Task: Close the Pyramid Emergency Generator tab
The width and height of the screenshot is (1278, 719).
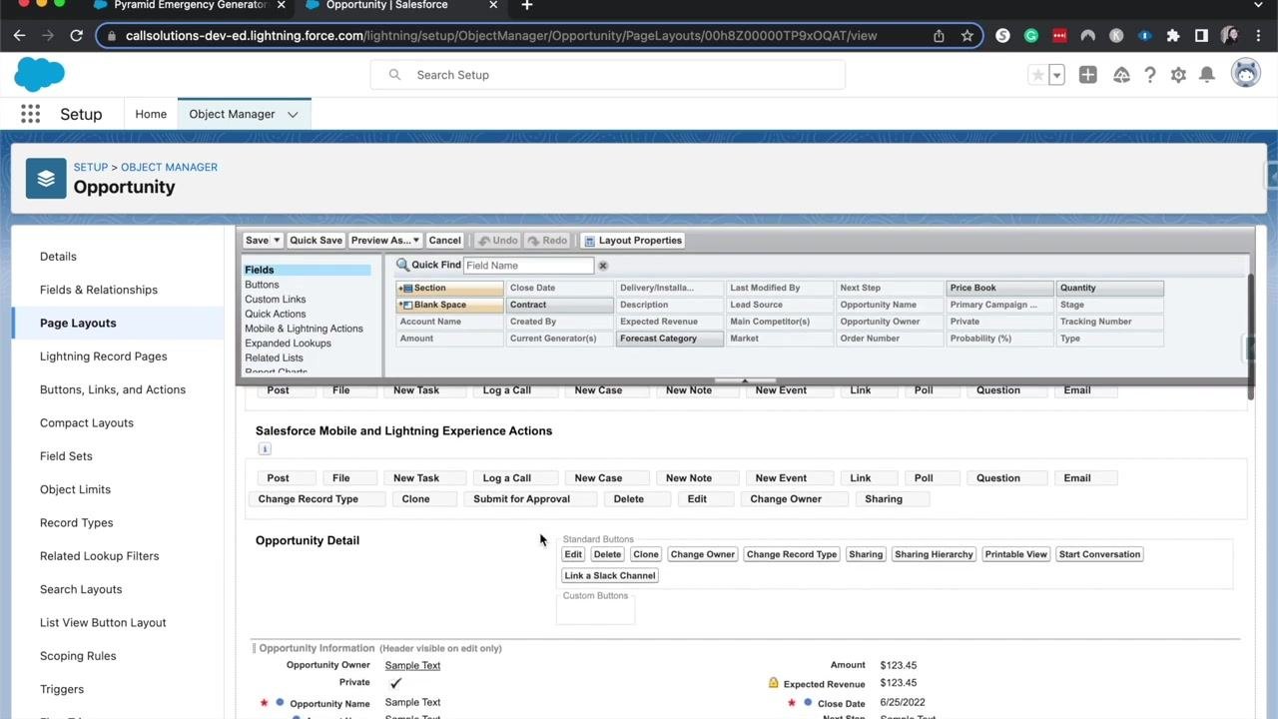Action: coord(282,5)
